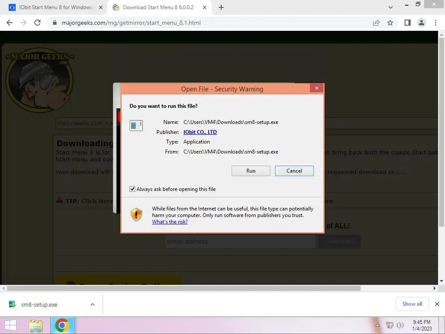The height and width of the screenshot is (334, 445).
Task: Toggle the Chrome side panel
Action: point(408,23)
